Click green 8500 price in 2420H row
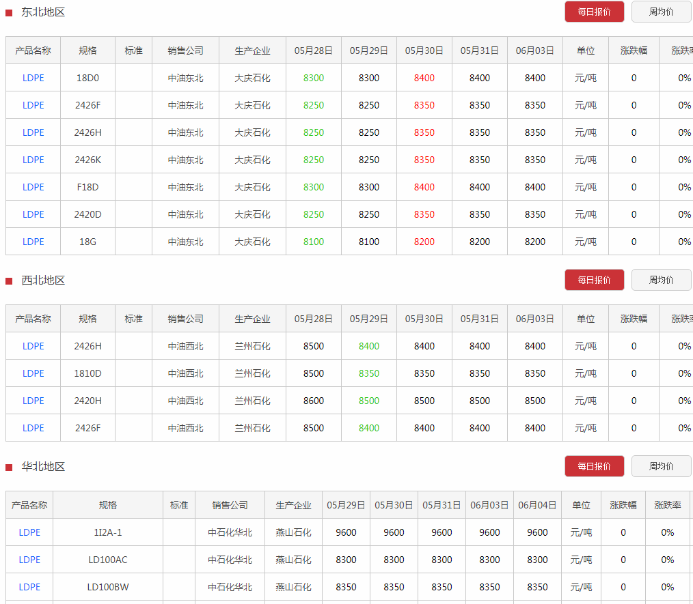The image size is (693, 604). tap(369, 401)
